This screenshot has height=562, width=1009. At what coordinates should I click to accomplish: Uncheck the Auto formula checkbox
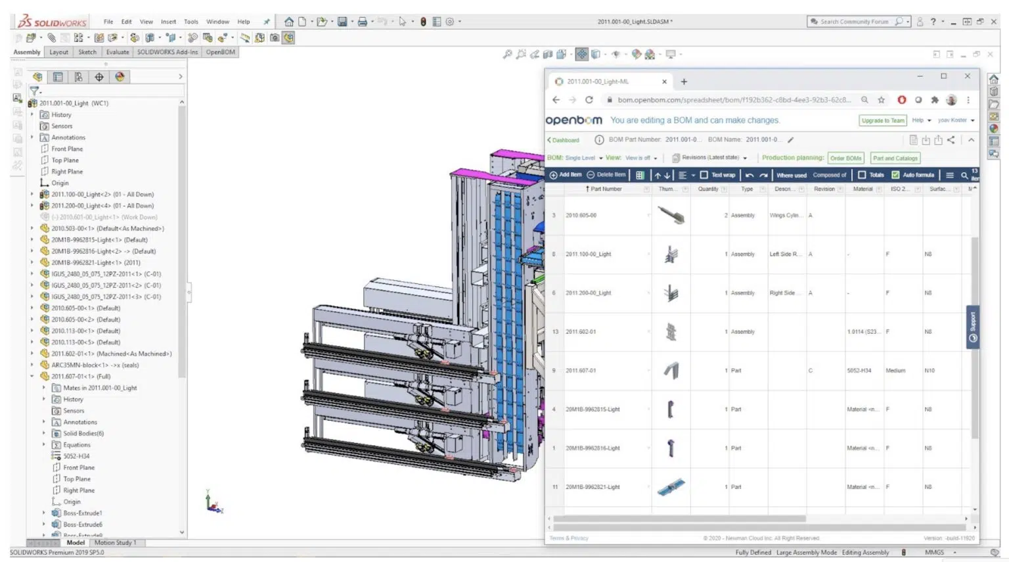tap(895, 175)
